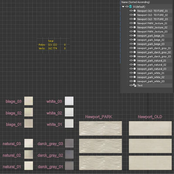The height and width of the screenshot is (174, 174).
Task: Toggle visibility of newport_park_natural_01
Action: [131, 60]
